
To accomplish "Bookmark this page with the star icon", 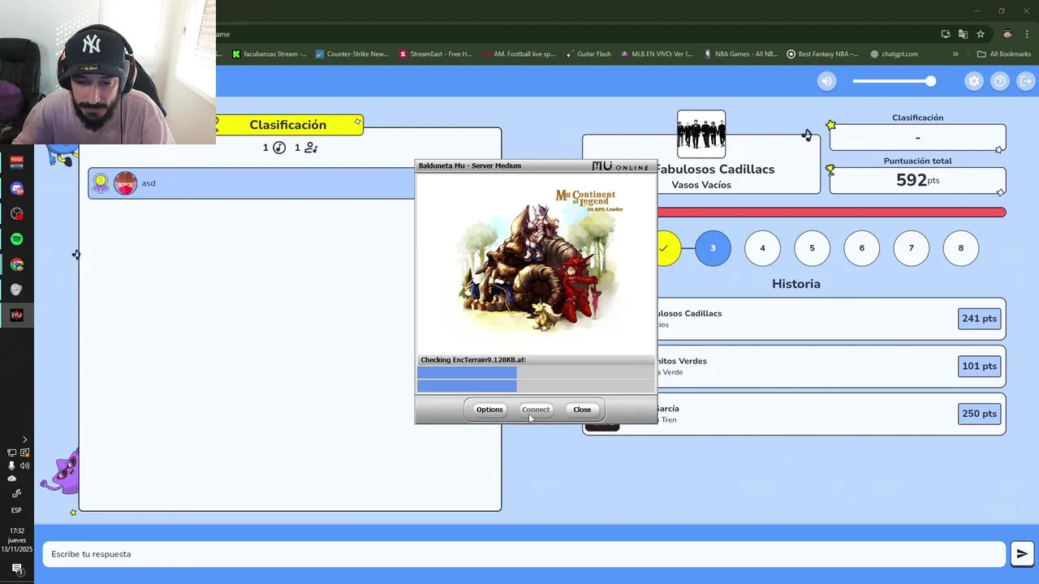I will pos(981,34).
